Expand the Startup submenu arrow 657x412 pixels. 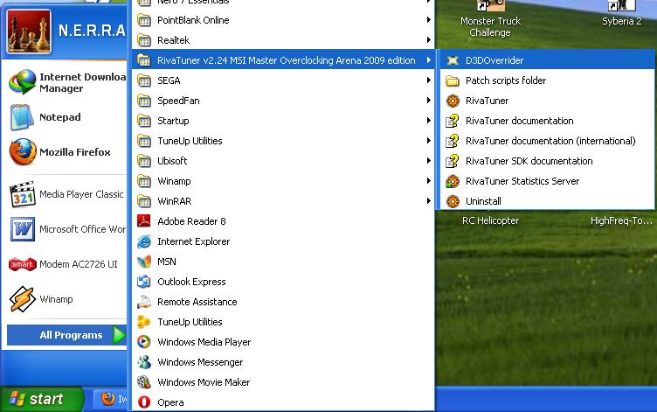(429, 121)
